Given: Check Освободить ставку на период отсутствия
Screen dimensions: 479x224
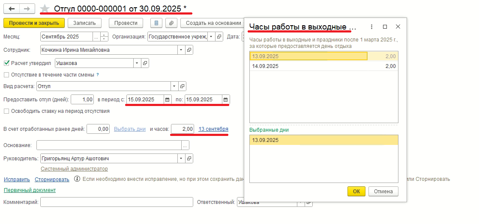Looking at the screenshot, I should (x=6, y=111).
